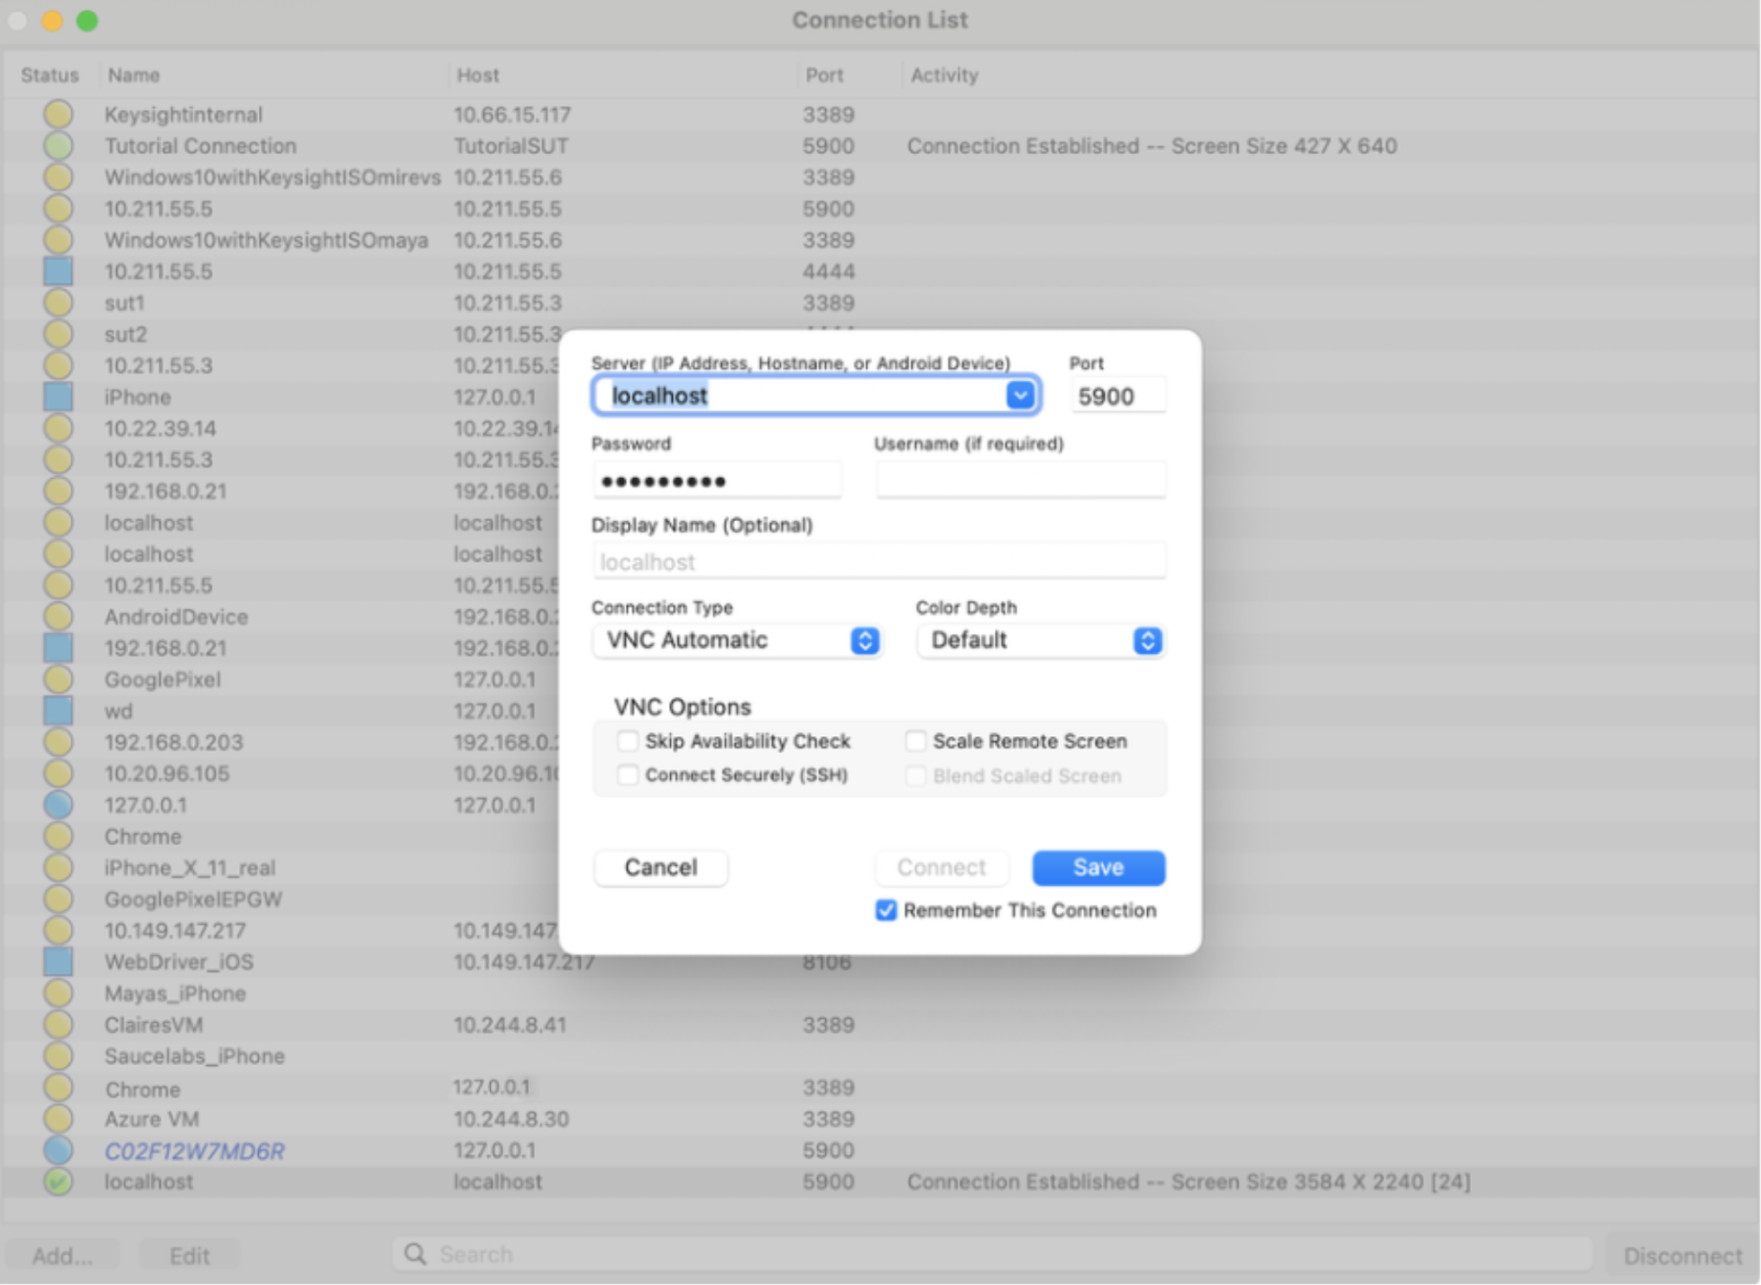The image size is (1761, 1285).
Task: Toggle Remember This Connection checkbox
Action: tap(882, 909)
